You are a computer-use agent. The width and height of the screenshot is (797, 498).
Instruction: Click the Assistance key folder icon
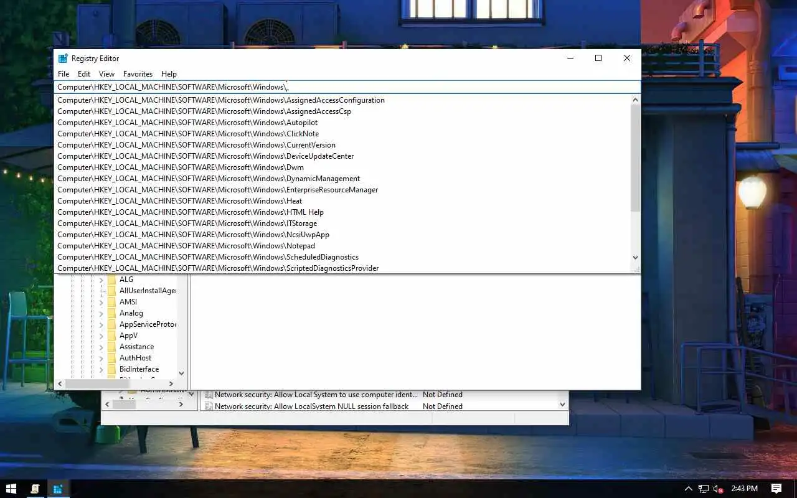tap(112, 347)
